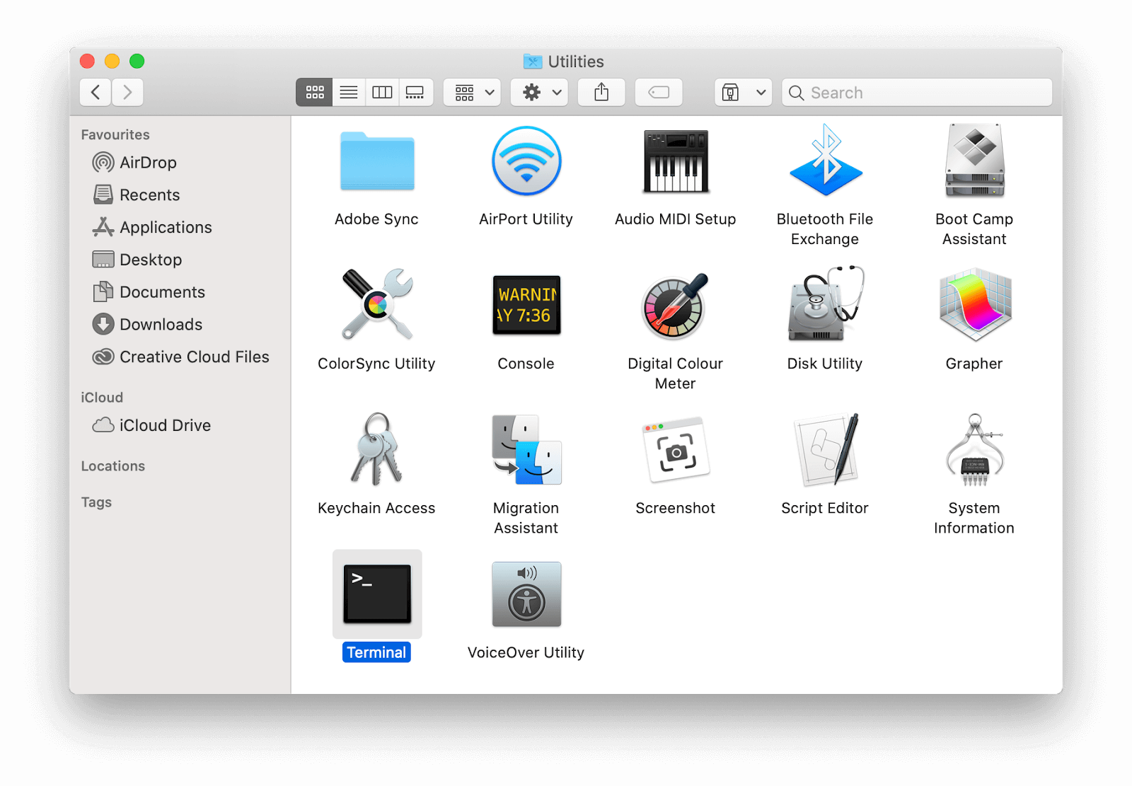Image resolution: width=1132 pixels, height=786 pixels.
Task: Open the gear action menu
Action: (x=539, y=92)
